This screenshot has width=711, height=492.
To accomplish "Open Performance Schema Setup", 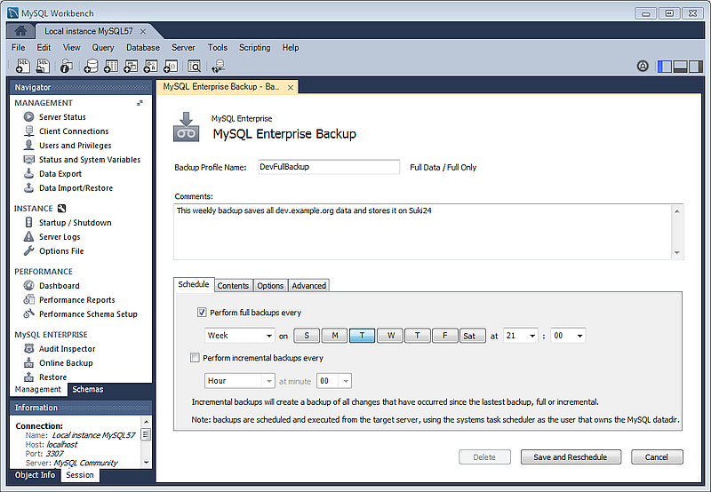I will [88, 314].
